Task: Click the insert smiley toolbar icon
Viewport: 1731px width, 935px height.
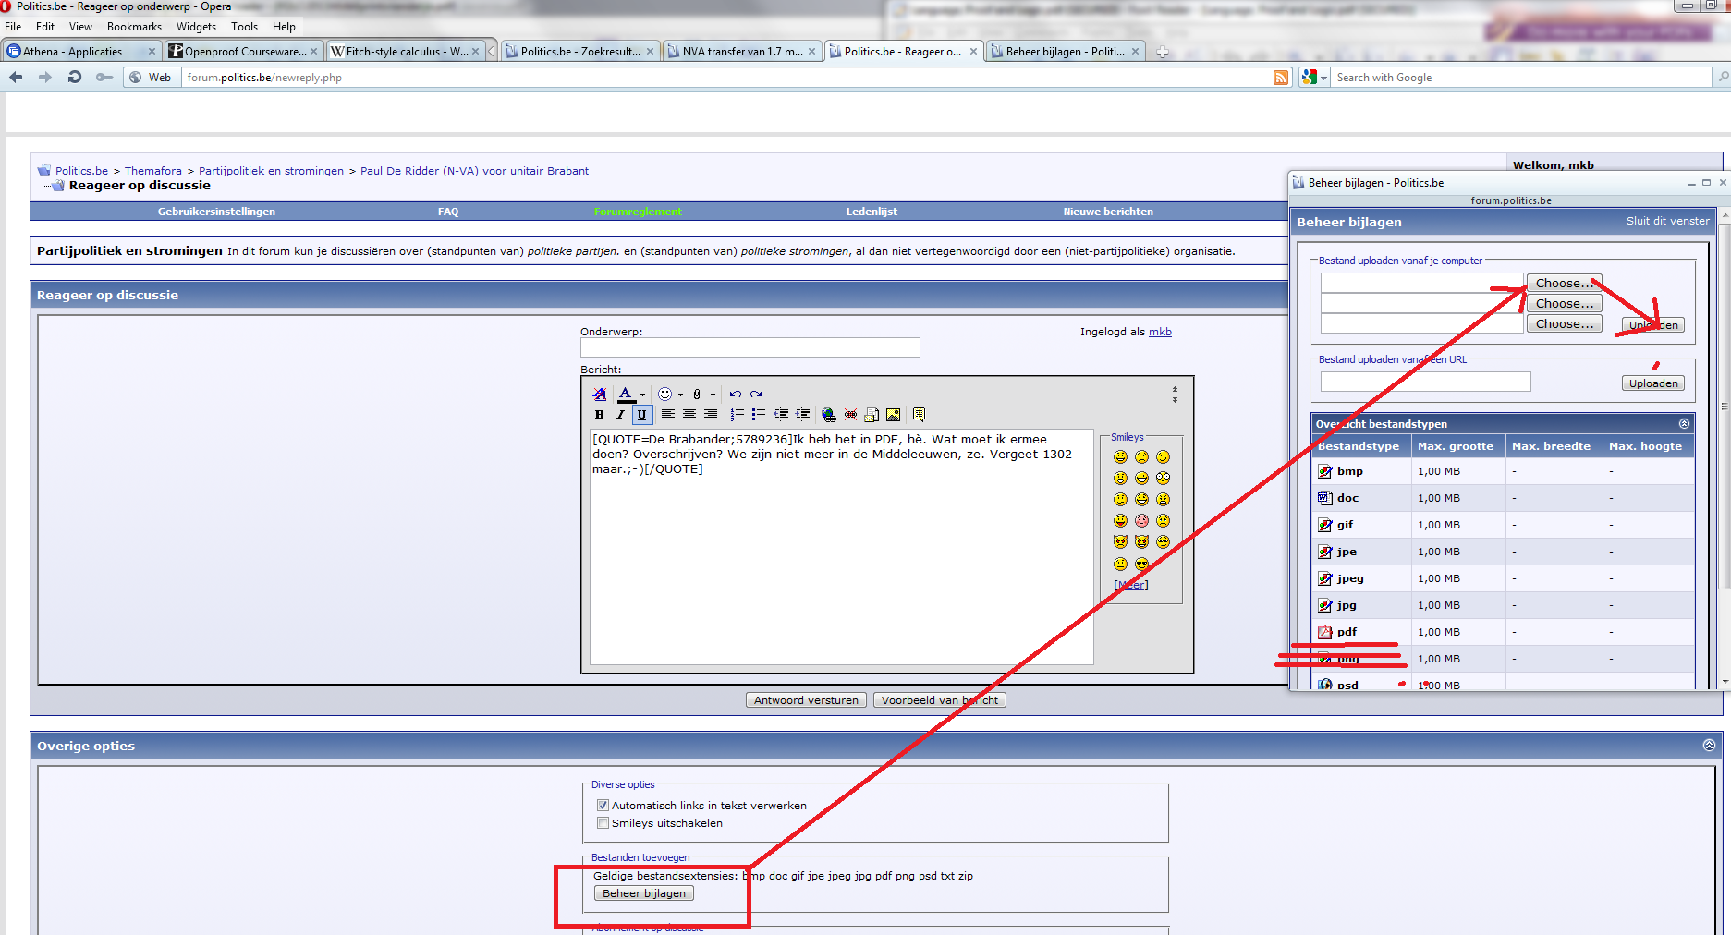Action: click(x=664, y=394)
